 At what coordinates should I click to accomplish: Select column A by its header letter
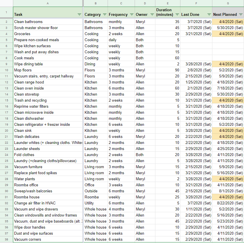click(x=48, y=3)
